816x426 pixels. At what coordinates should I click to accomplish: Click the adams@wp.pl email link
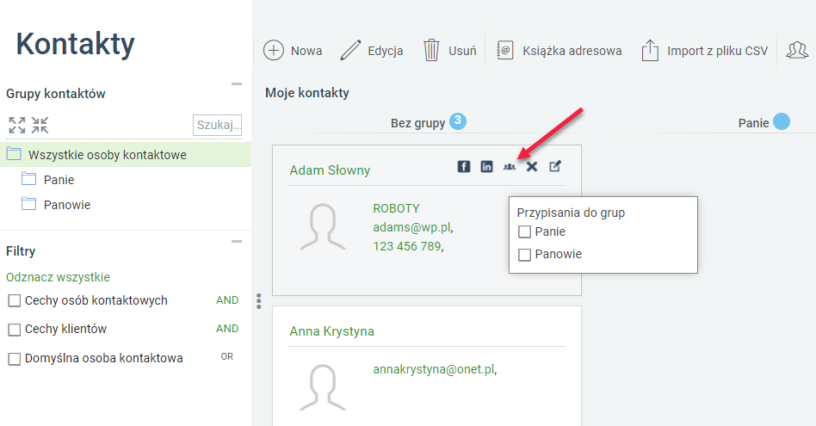click(413, 228)
